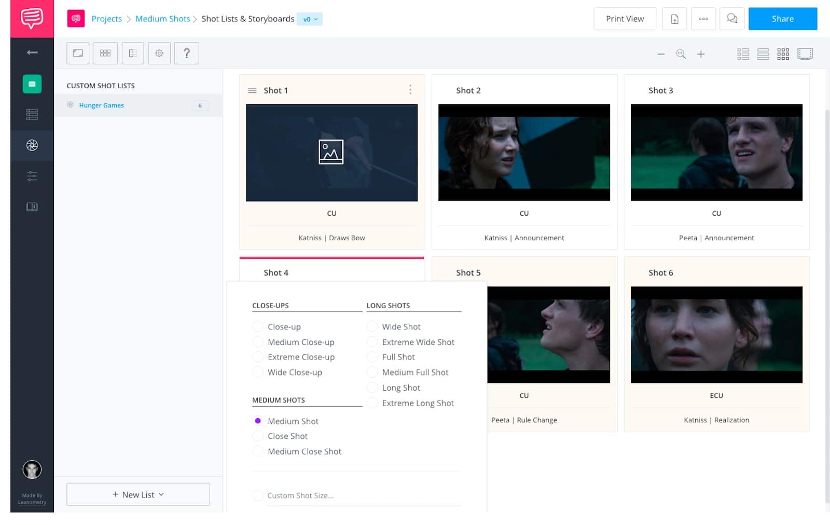
Task: Click the Shot 3 Peeta thumbnail
Action: 716,153
